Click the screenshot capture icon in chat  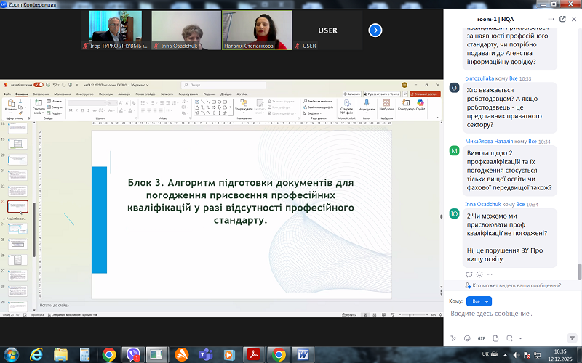509,338
